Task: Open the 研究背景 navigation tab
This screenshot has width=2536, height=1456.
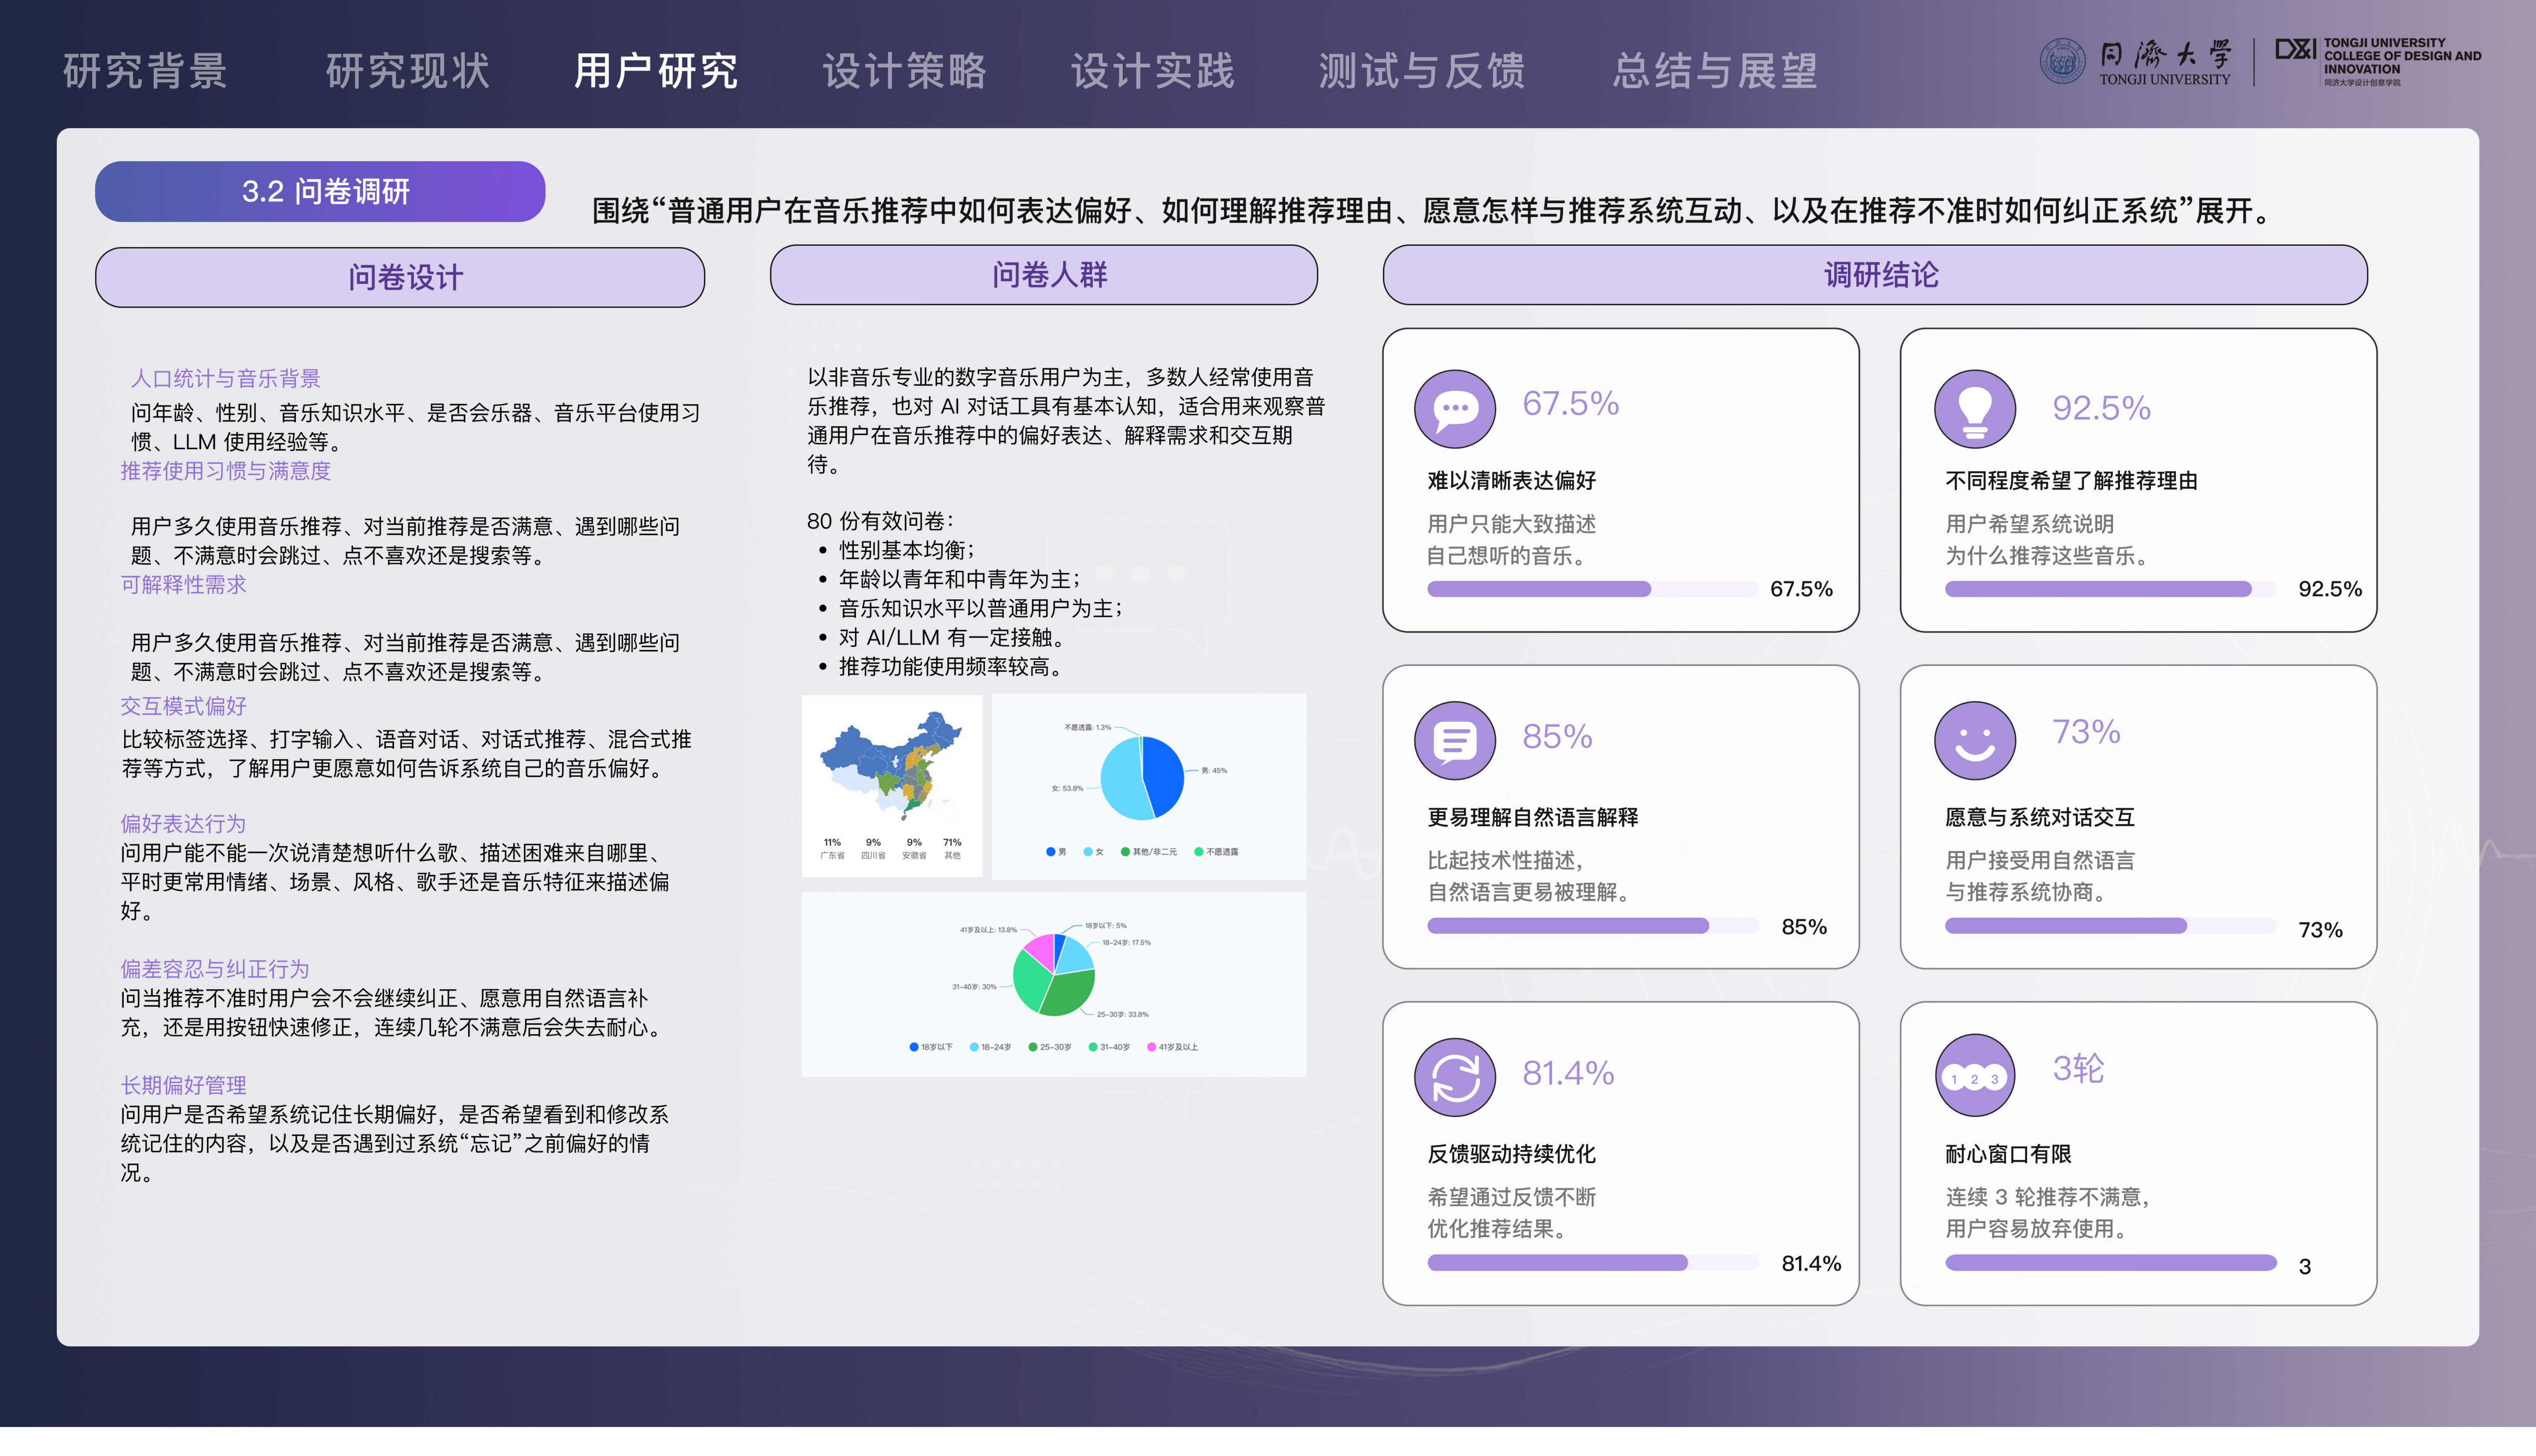Action: (x=146, y=71)
